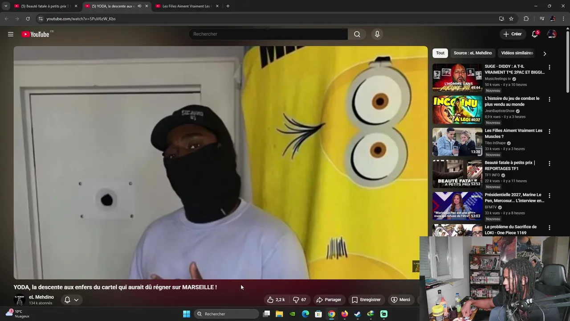Switch to Beauté fatale à petits prix tab
This screenshot has width=570, height=321.
pos(45,6)
